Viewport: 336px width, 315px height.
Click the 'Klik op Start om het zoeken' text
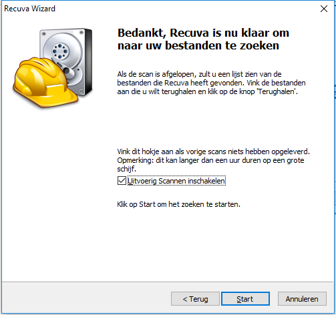(x=178, y=204)
